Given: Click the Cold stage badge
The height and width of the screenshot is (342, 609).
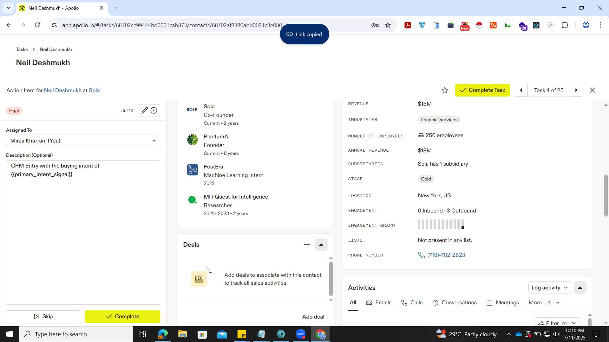Looking at the screenshot, I should pos(426,179).
